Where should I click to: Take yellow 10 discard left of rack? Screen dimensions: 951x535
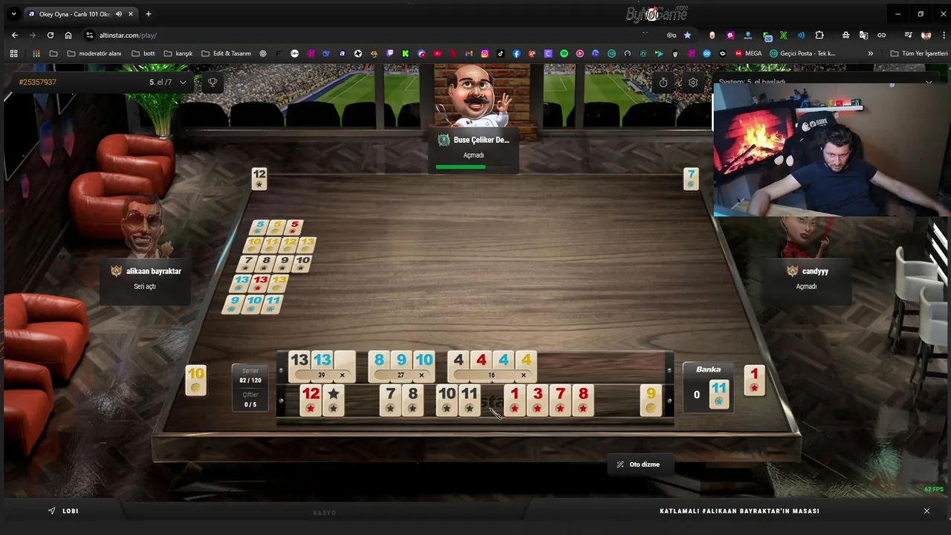(196, 380)
